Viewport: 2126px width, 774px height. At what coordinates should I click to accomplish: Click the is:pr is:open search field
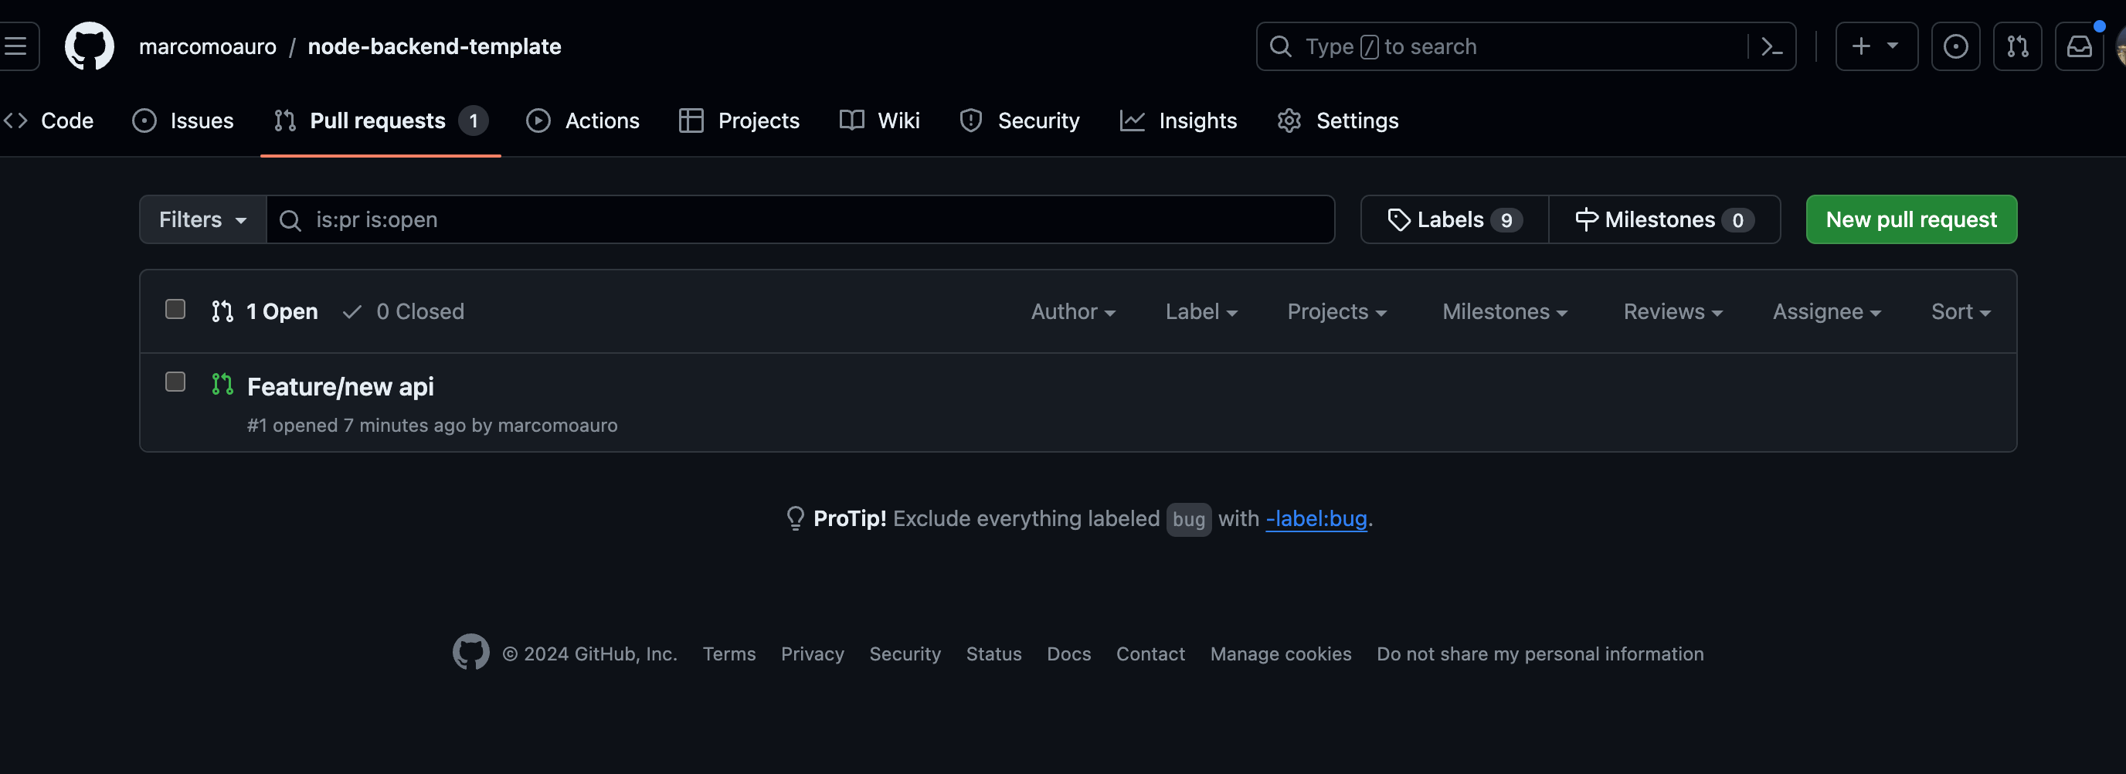(x=800, y=219)
